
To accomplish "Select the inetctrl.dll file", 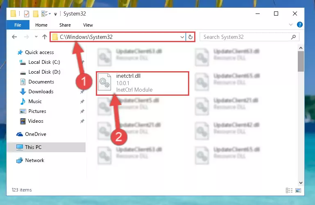I will [x=143, y=83].
